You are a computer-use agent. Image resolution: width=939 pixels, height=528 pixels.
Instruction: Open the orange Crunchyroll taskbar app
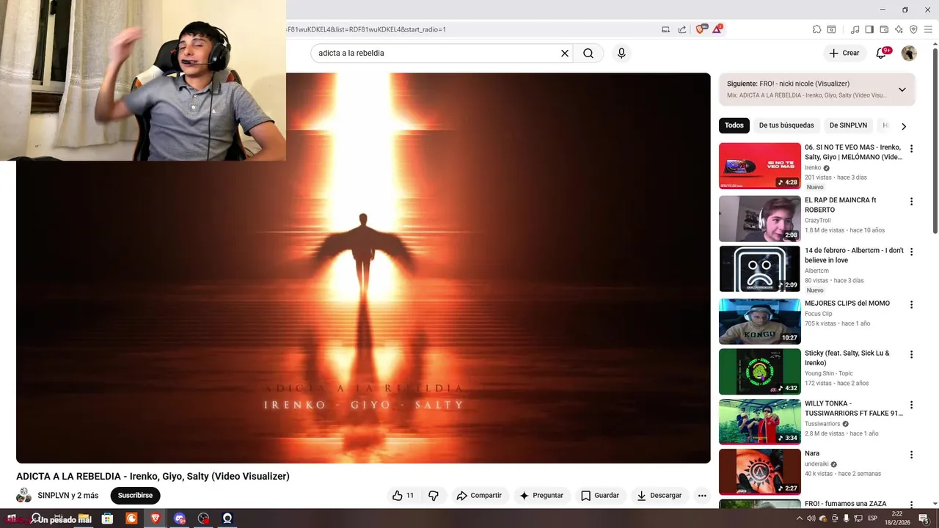131,518
